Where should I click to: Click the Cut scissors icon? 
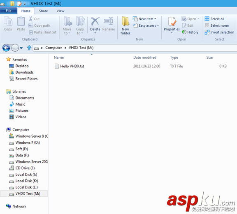[30, 19]
